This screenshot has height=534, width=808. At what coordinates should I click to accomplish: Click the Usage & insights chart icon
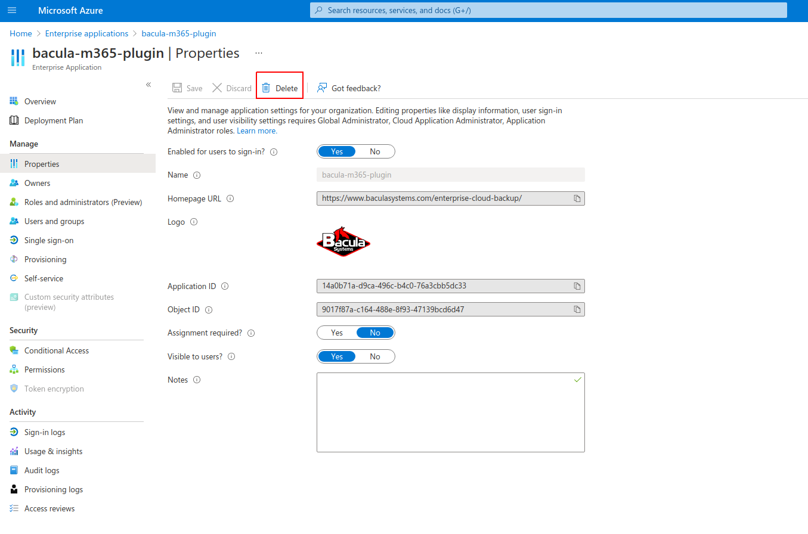pyautogui.click(x=14, y=451)
